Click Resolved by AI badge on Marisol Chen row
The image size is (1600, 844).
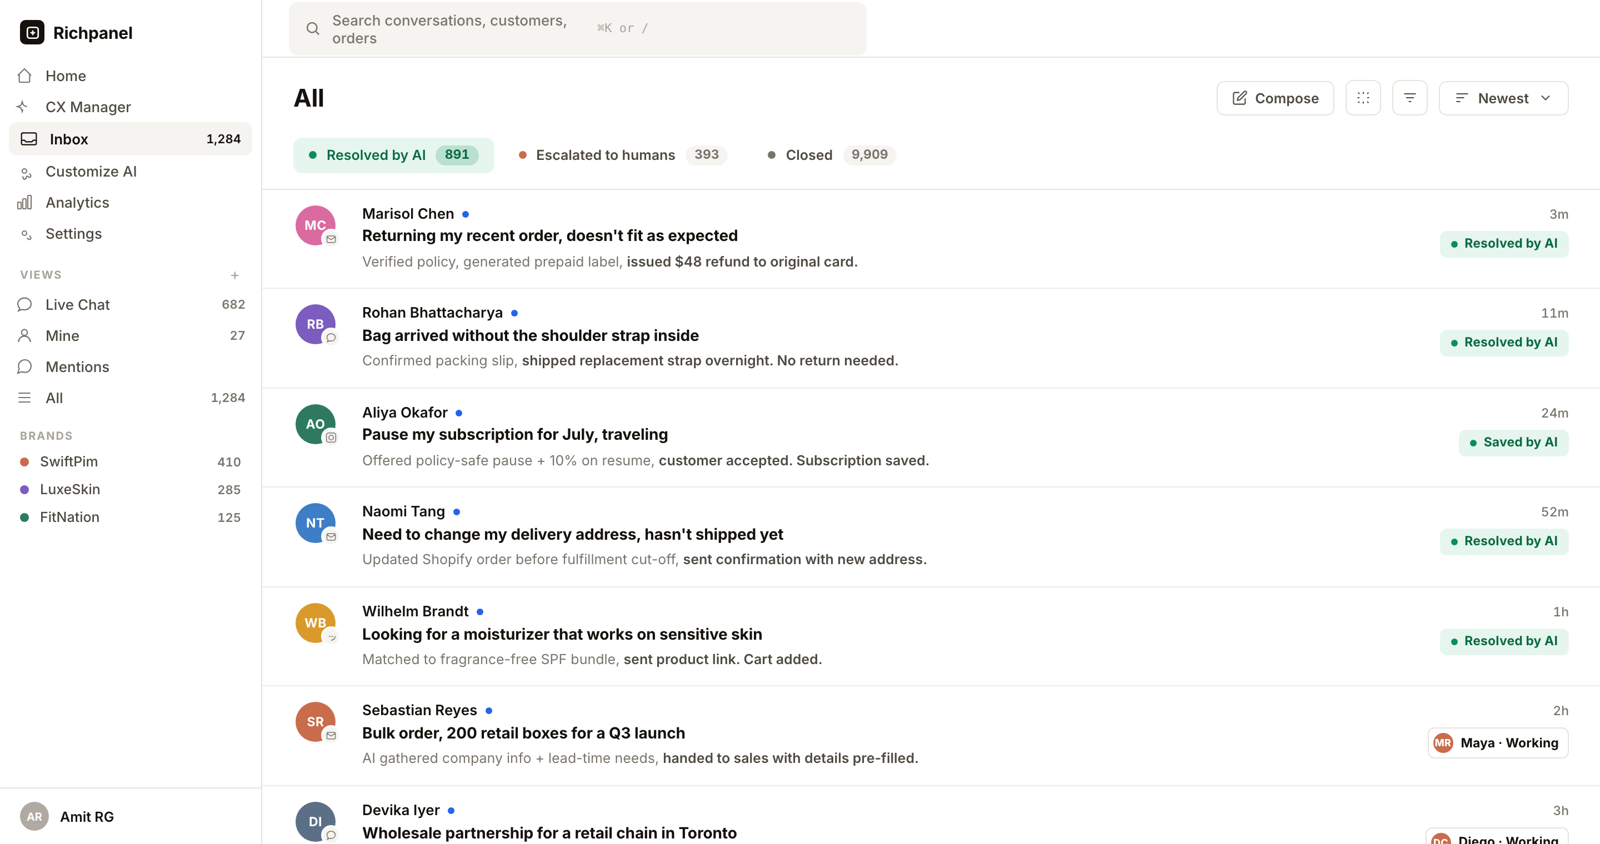(x=1504, y=243)
